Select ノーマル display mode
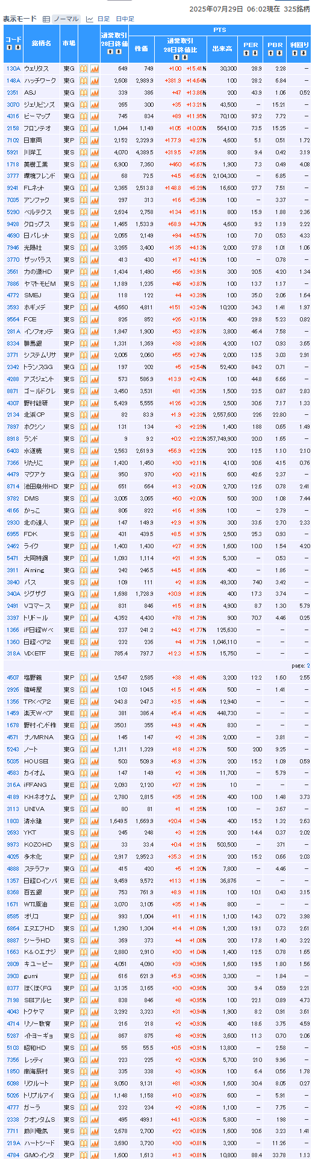 (x=65, y=19)
